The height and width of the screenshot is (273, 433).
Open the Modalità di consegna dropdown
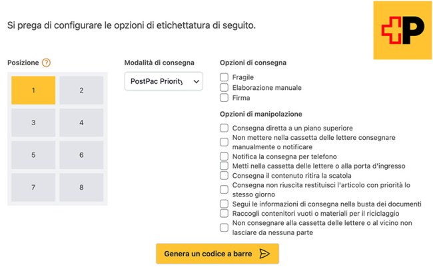click(164, 81)
